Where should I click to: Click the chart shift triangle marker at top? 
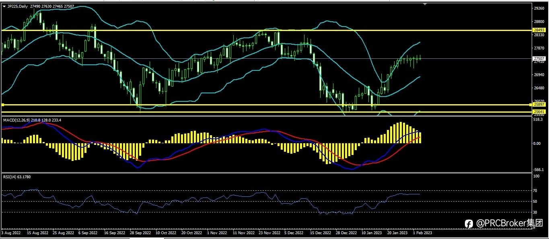[x=425, y=4]
